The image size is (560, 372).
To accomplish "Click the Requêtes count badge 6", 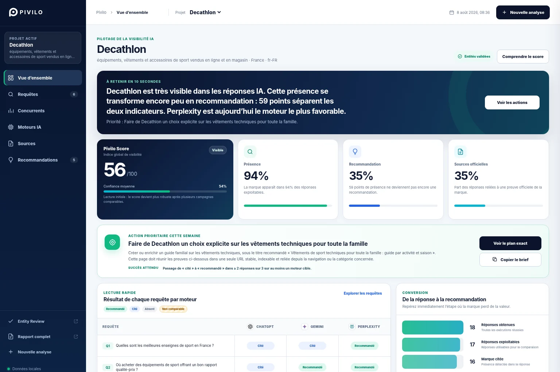I will tap(74, 94).
